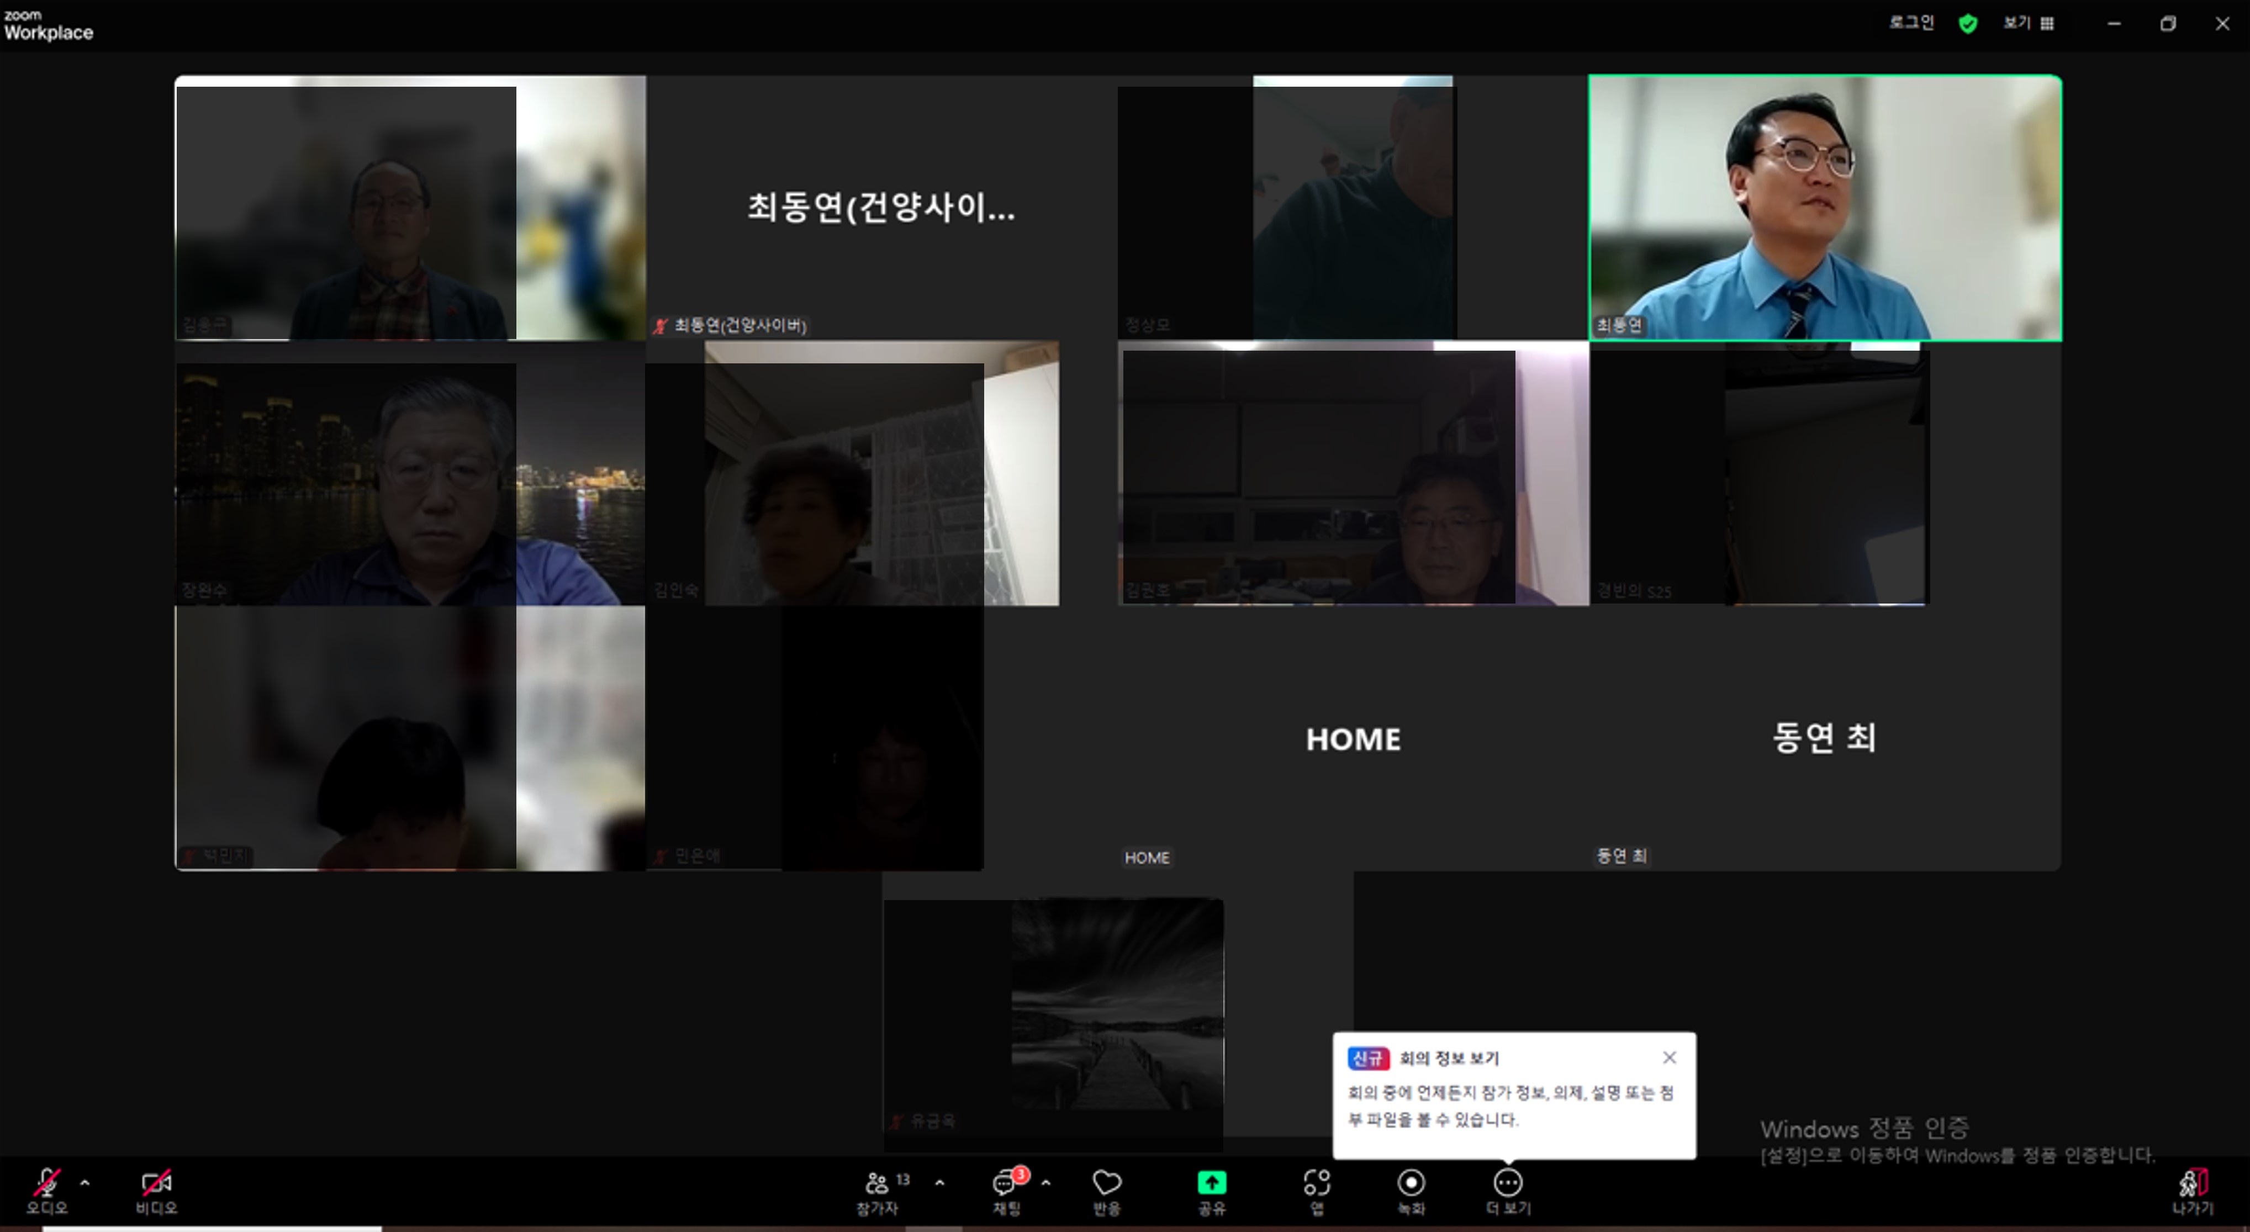
Task: Minimize the Zoom window
Action: (x=2114, y=24)
